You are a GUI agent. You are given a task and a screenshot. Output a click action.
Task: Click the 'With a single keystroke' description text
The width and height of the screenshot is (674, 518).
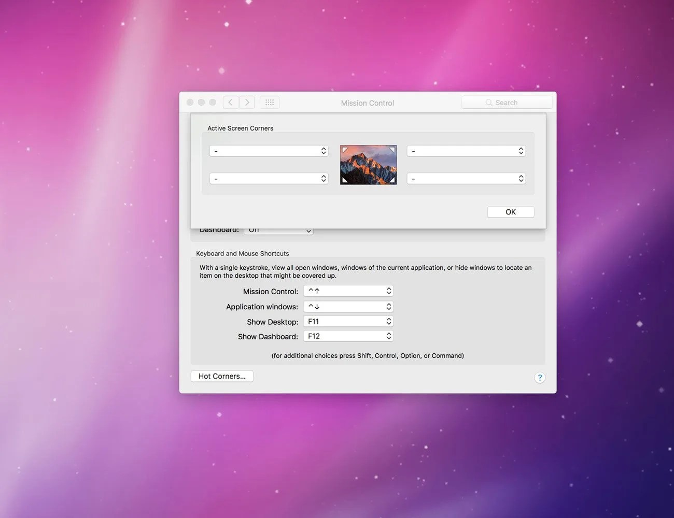pos(366,271)
